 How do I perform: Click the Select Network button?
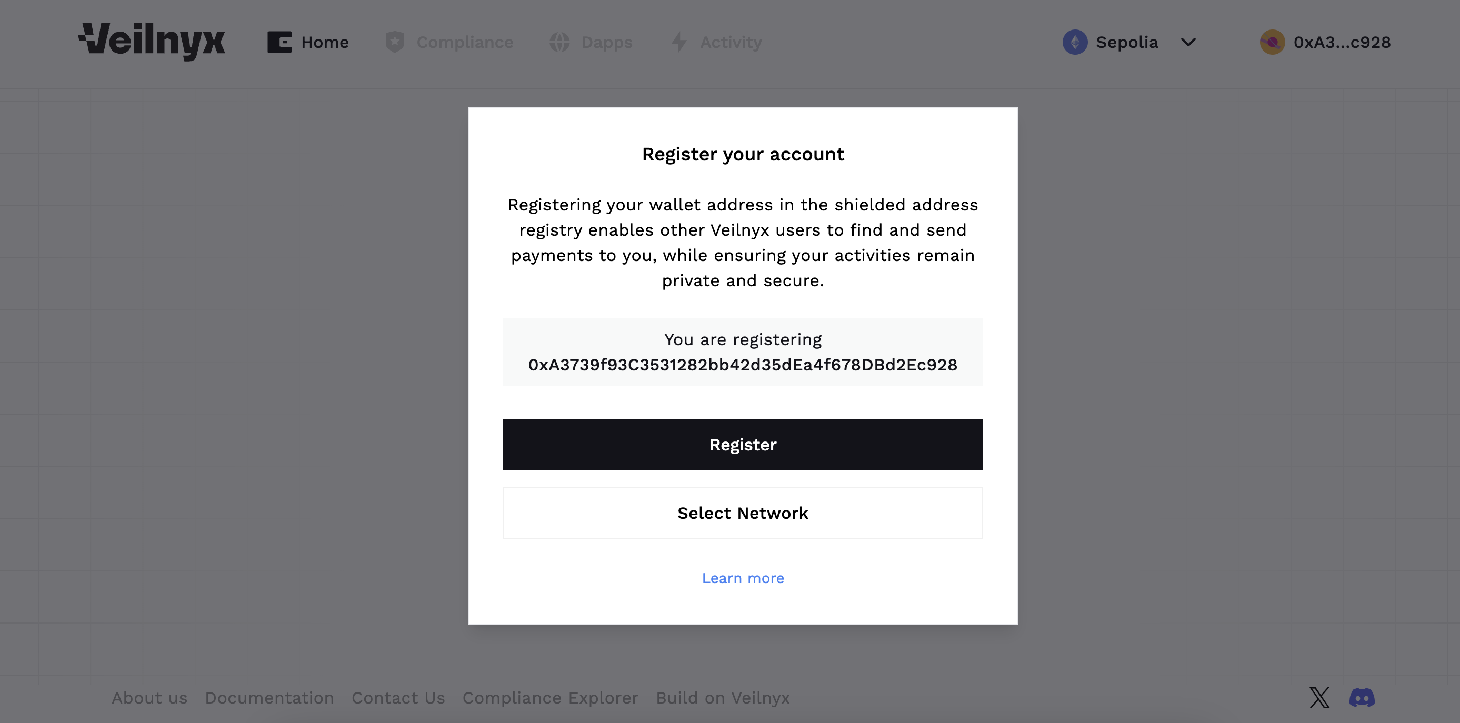(743, 513)
